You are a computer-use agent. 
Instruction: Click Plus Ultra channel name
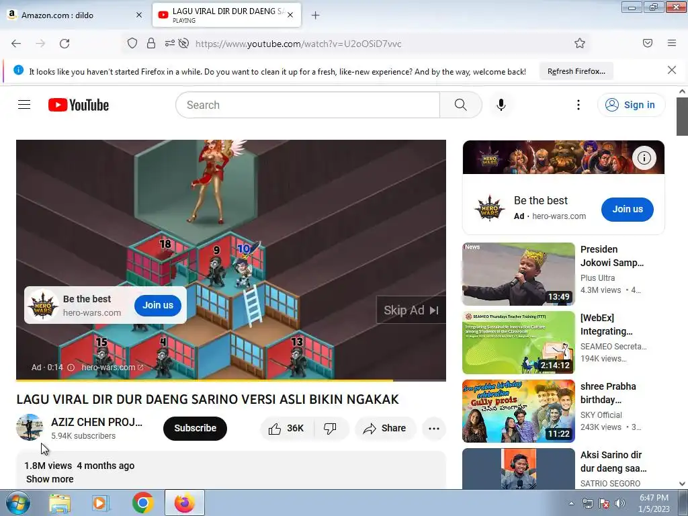click(597, 277)
